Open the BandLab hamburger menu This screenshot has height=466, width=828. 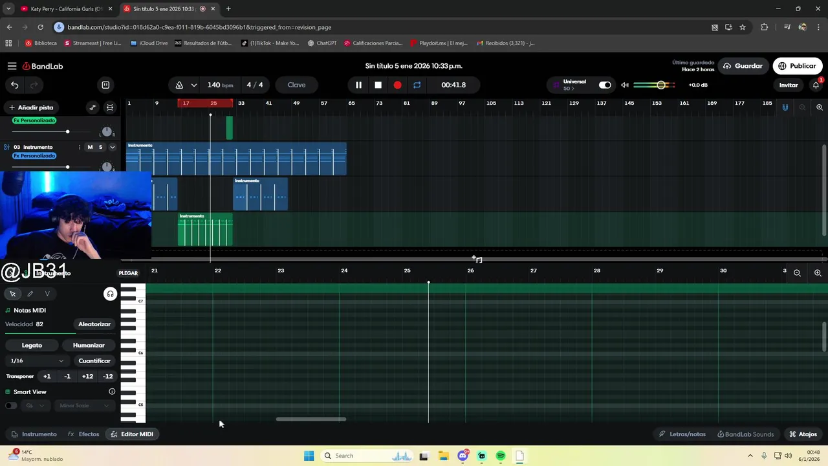coord(12,66)
